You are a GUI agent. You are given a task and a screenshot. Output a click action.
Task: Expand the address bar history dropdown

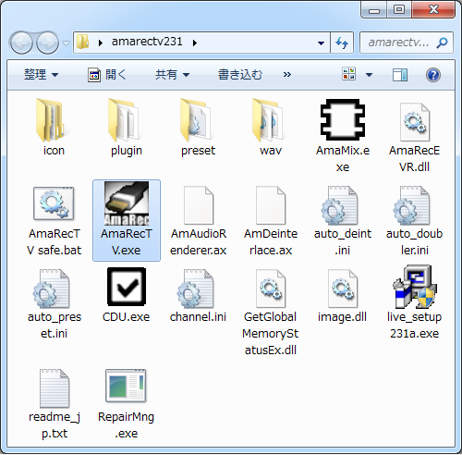321,43
